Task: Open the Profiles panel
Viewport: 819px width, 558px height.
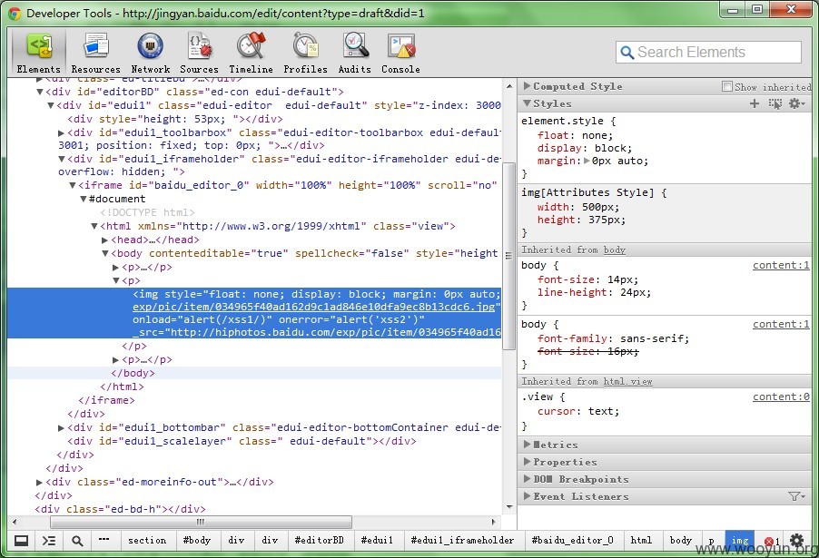Action: 306,54
